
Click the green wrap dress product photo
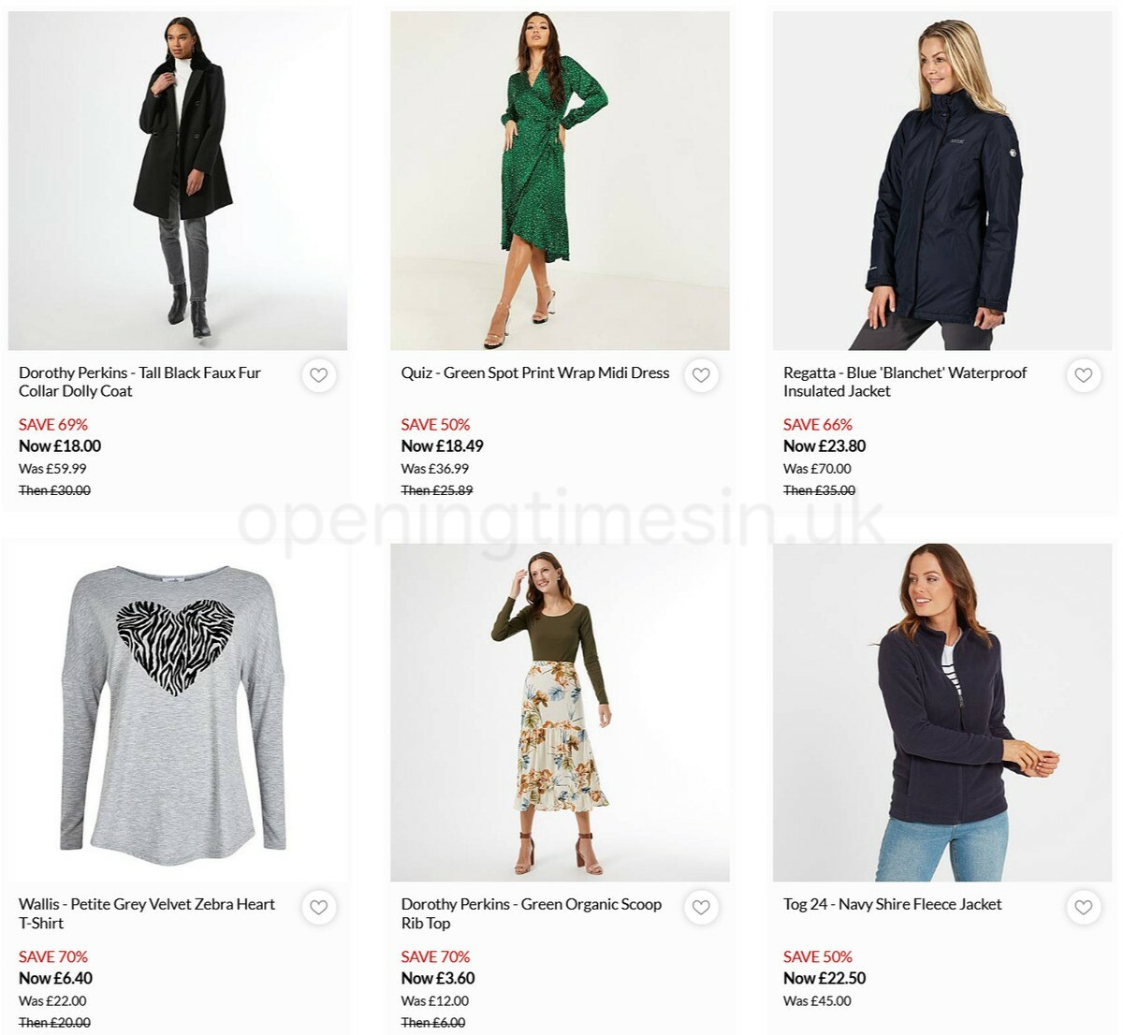point(560,178)
